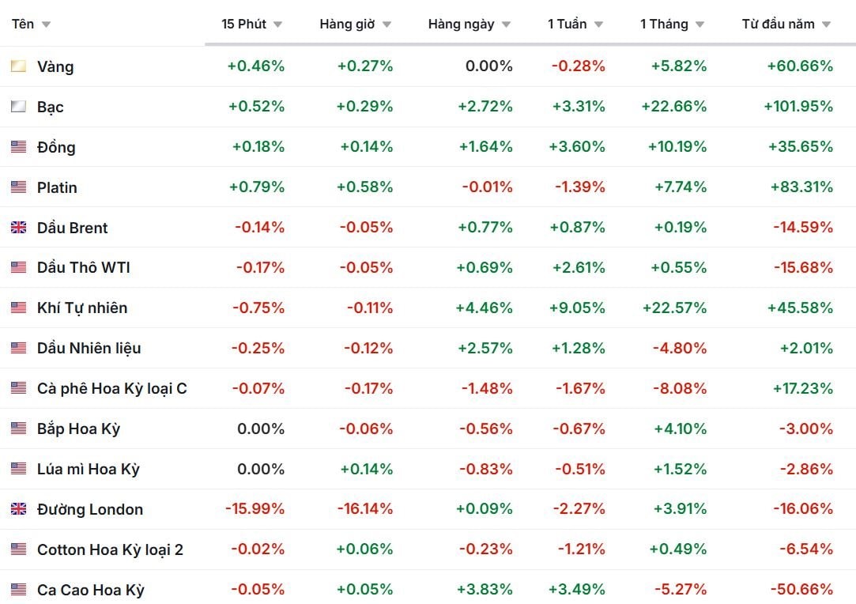Click the silver bar icon beside Bạc

click(x=18, y=107)
